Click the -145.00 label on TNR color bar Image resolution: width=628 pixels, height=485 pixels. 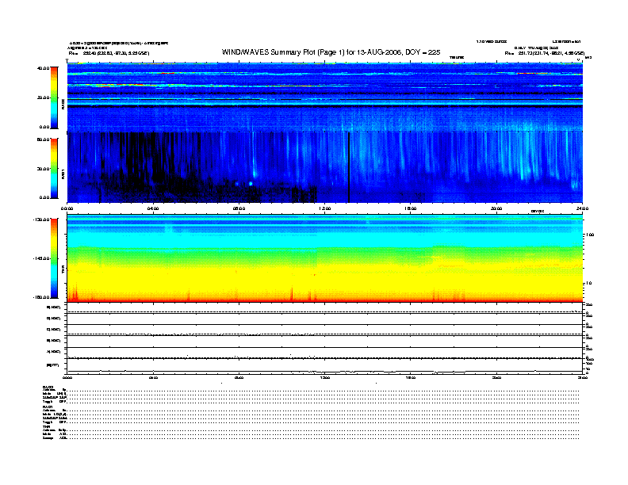coord(42,258)
